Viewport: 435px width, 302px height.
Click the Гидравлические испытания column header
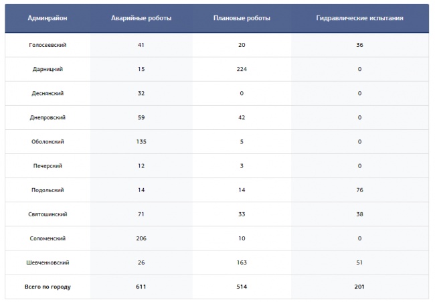(x=359, y=18)
